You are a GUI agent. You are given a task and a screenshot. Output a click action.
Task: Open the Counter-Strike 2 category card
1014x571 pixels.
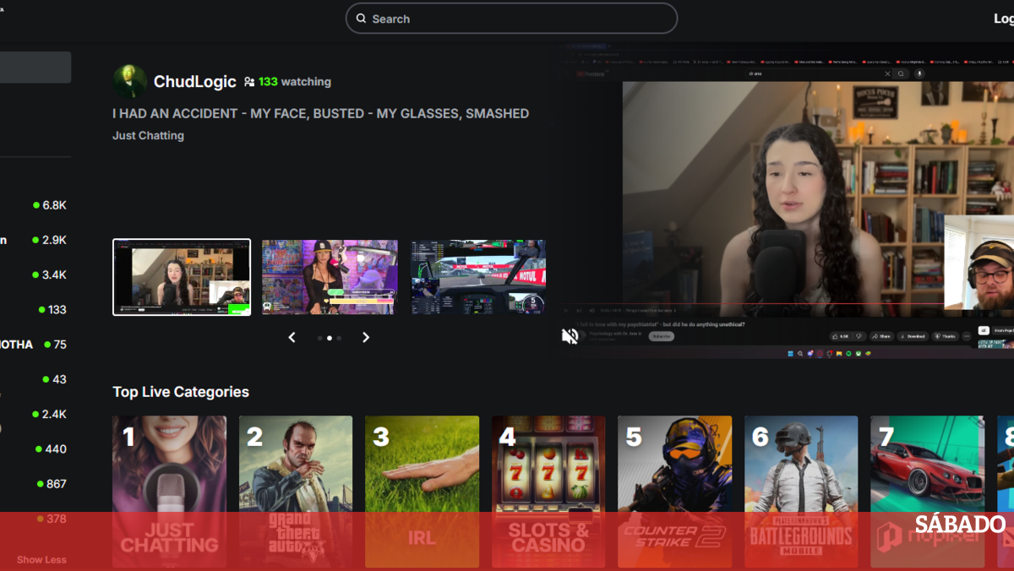coord(674,492)
